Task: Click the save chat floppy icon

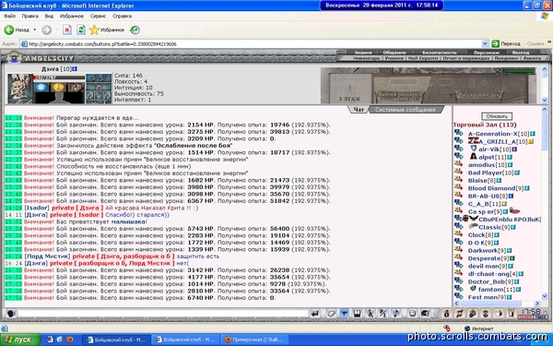Action: point(357,313)
